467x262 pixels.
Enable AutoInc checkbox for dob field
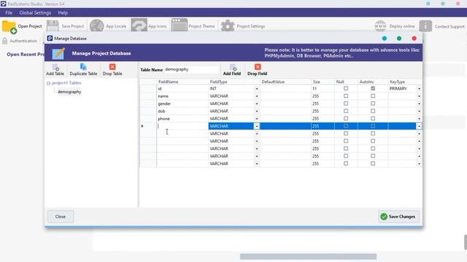pos(373,111)
